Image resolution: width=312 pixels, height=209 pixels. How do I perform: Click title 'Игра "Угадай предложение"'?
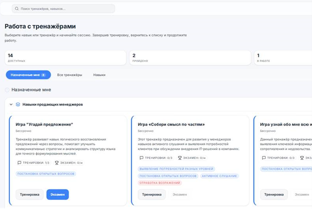click(x=45, y=124)
